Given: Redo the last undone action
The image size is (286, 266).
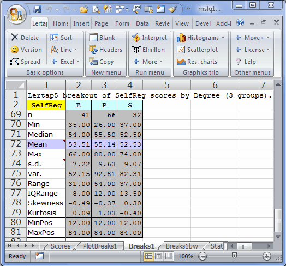Looking at the screenshot, I should [x=67, y=9].
